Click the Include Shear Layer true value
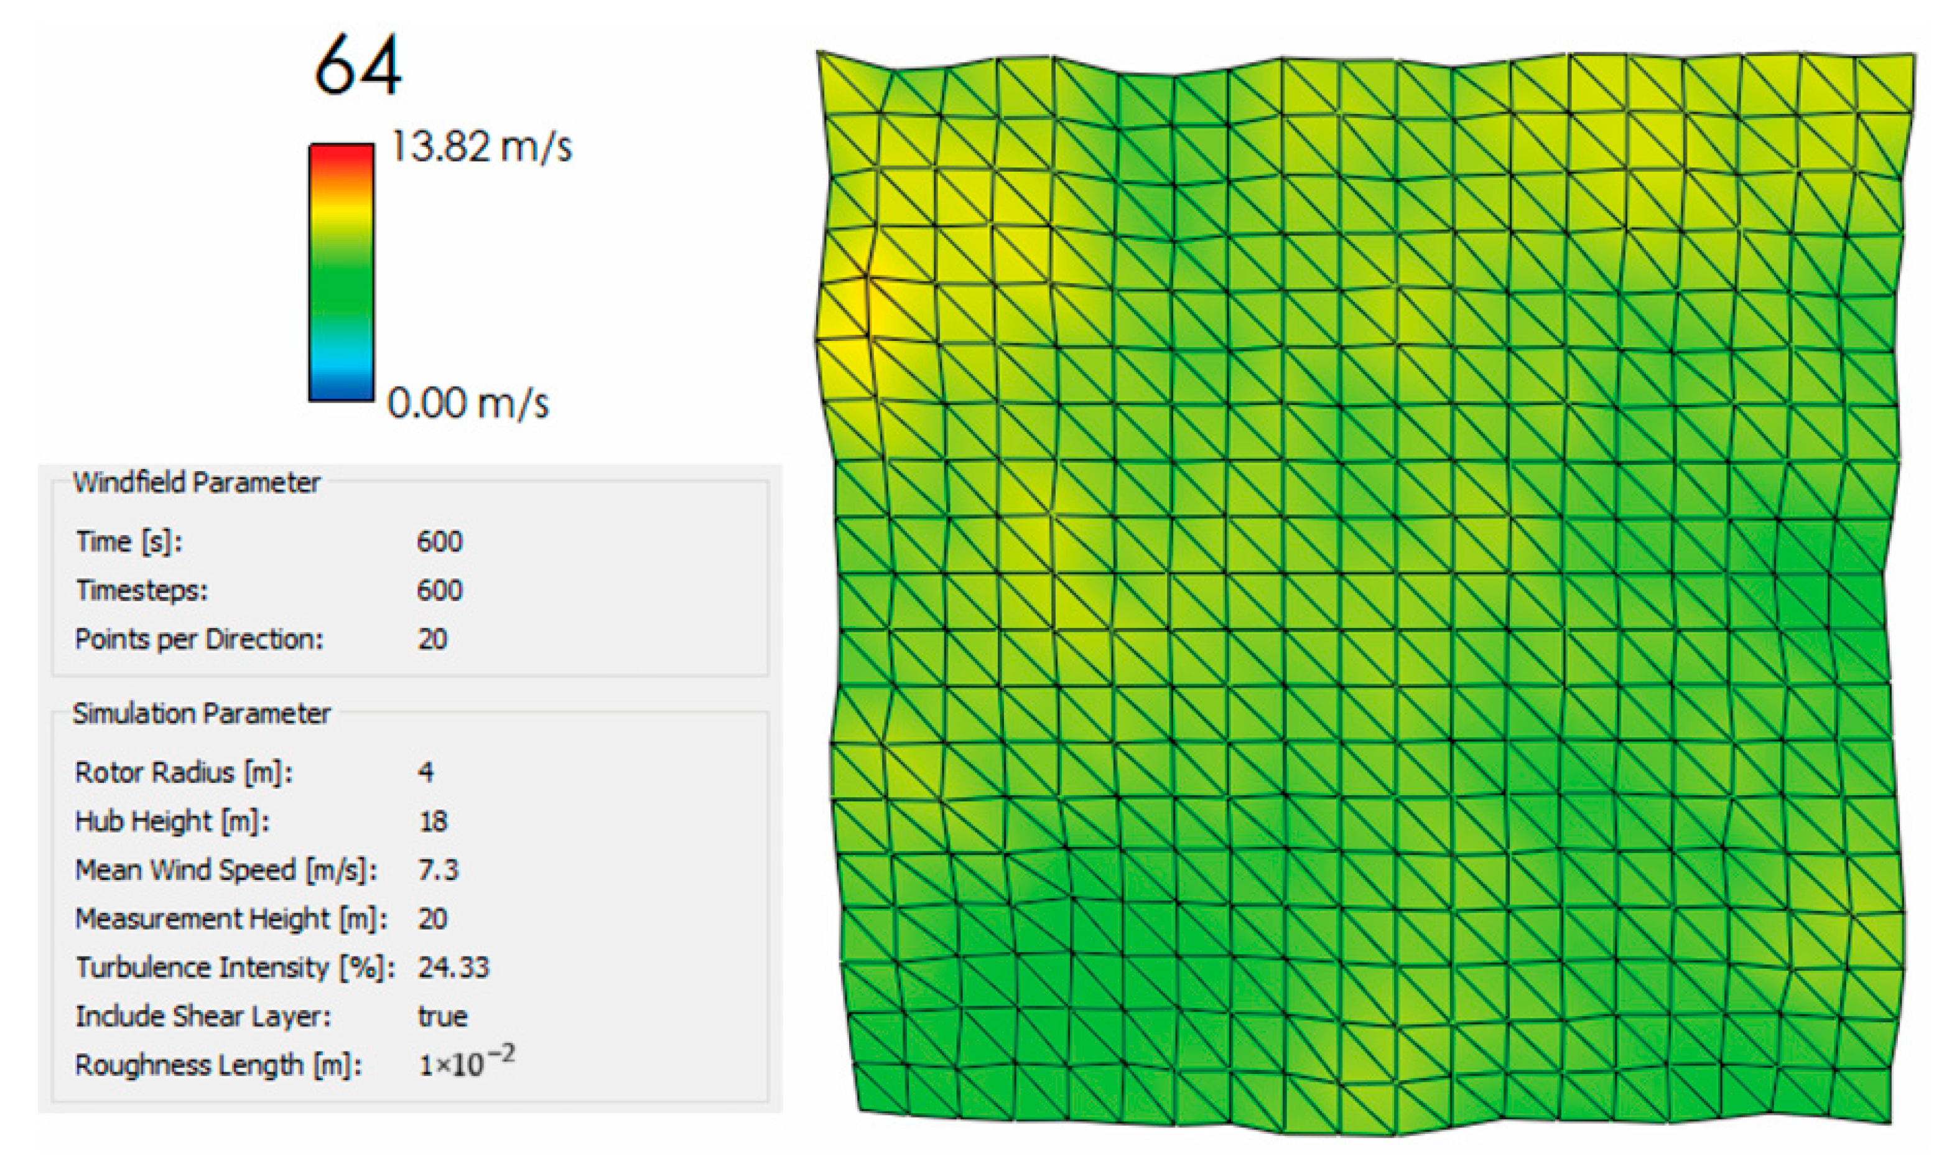Viewport: 1934px width, 1163px height. (442, 1016)
